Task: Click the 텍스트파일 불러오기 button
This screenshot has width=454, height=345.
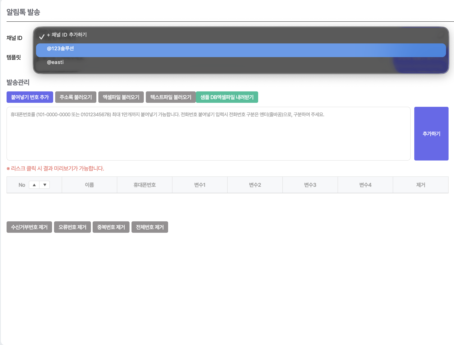Action: click(x=171, y=97)
